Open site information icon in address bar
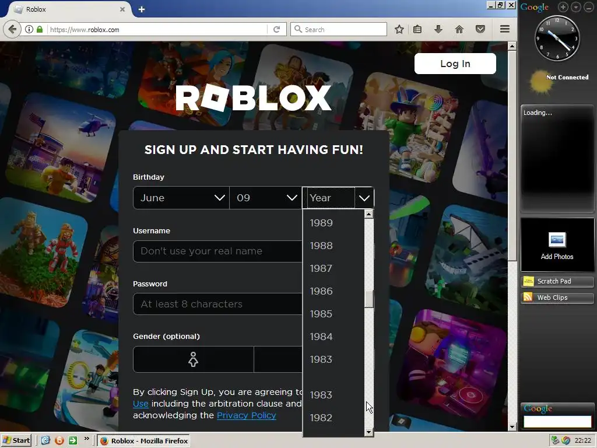This screenshot has width=597, height=448. click(x=29, y=29)
